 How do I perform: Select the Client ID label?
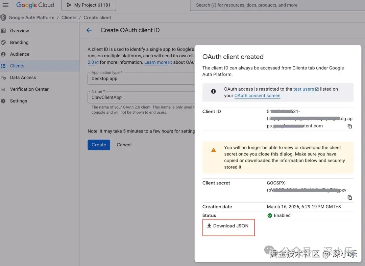[211, 111]
